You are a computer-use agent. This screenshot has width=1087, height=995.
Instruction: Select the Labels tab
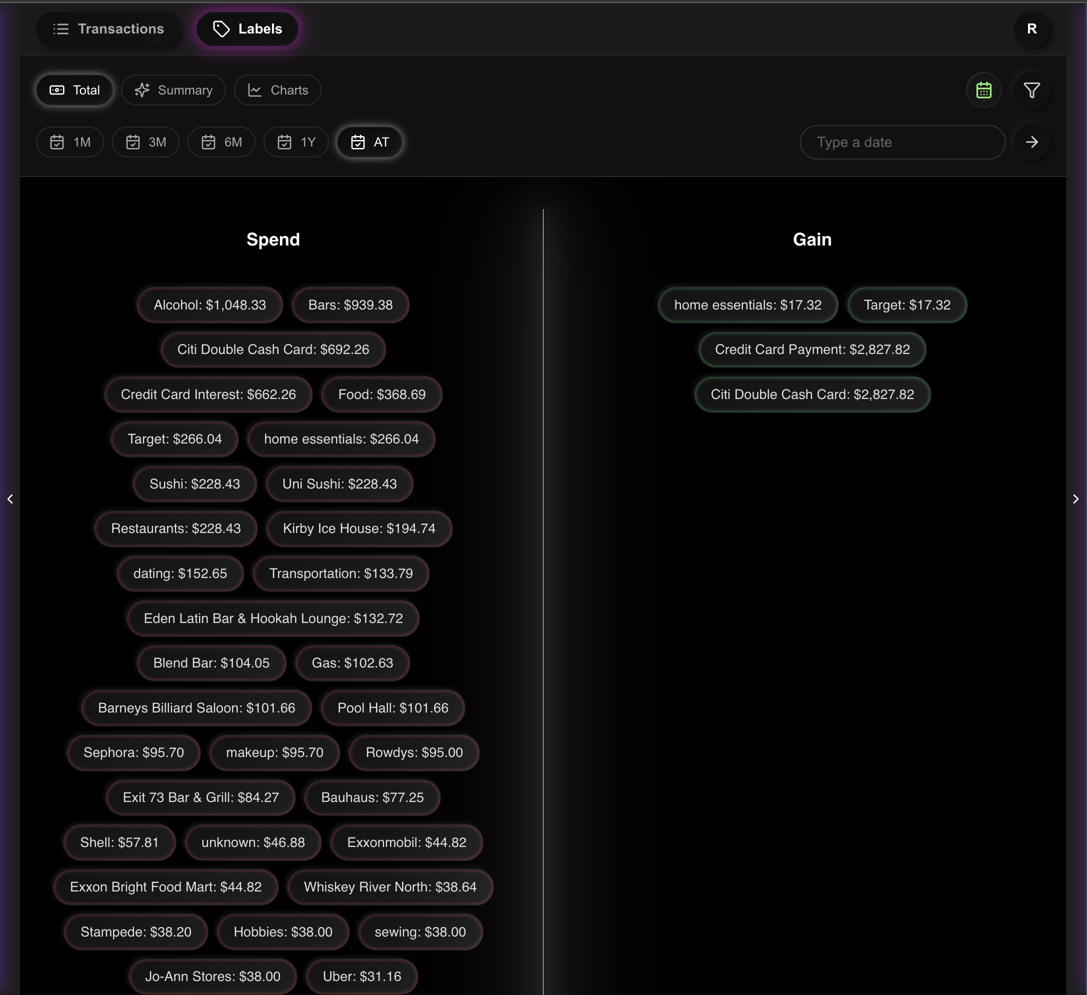tap(247, 29)
